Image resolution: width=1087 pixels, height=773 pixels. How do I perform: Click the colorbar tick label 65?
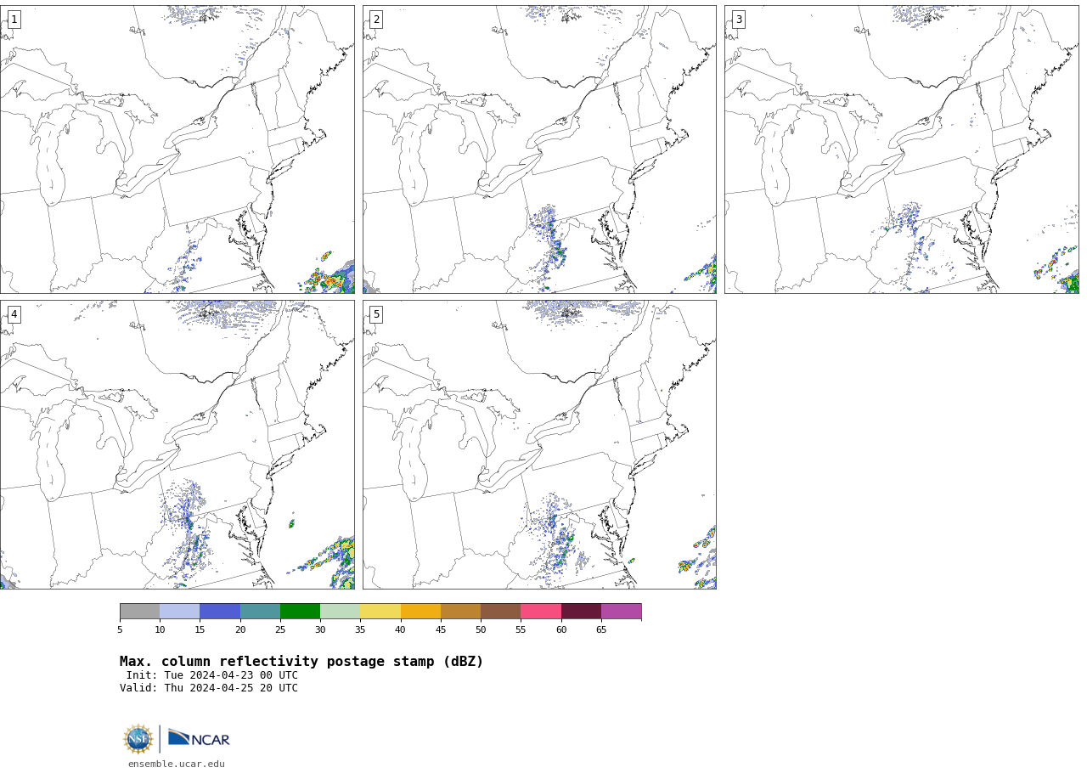[601, 629]
